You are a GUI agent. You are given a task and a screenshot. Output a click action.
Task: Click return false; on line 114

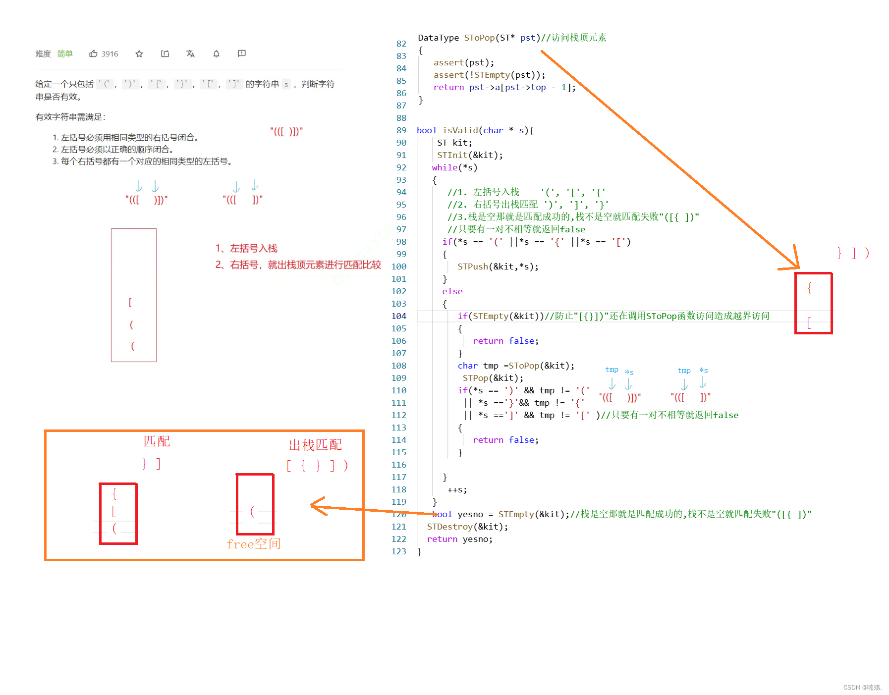point(505,440)
